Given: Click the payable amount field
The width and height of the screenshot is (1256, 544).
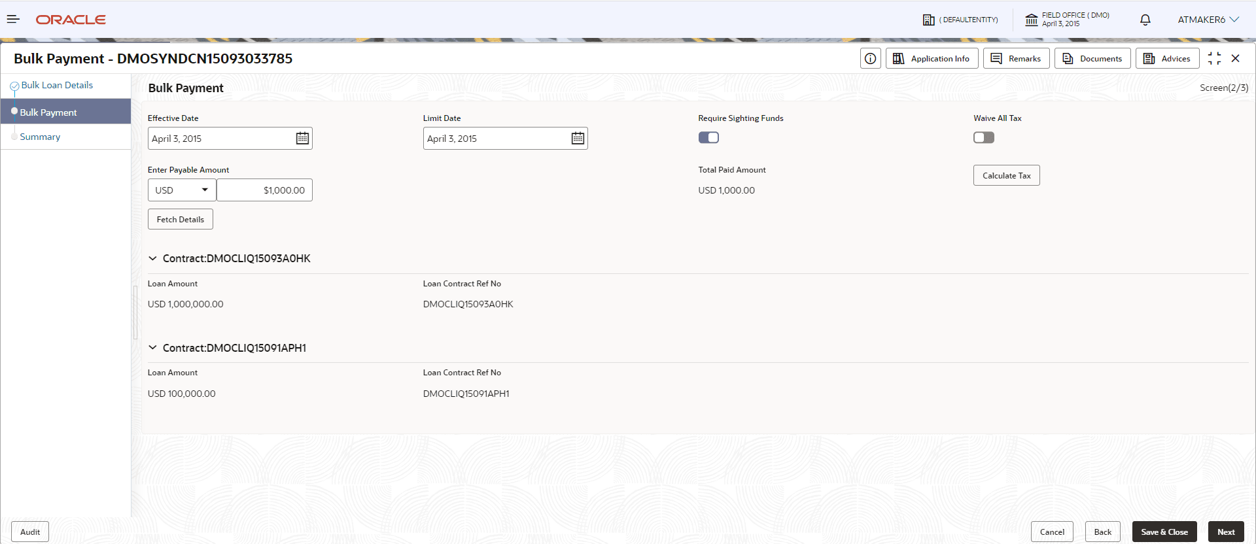Looking at the screenshot, I should (264, 190).
